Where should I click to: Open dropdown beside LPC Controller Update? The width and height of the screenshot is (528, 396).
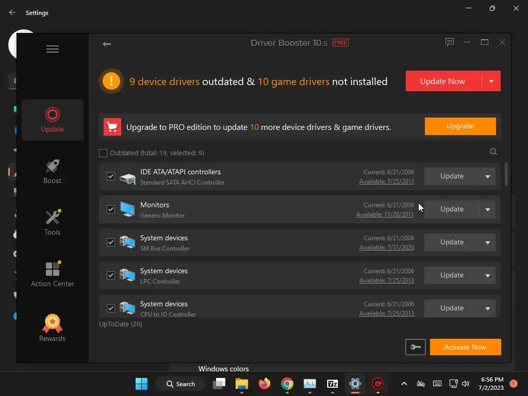[x=488, y=275]
